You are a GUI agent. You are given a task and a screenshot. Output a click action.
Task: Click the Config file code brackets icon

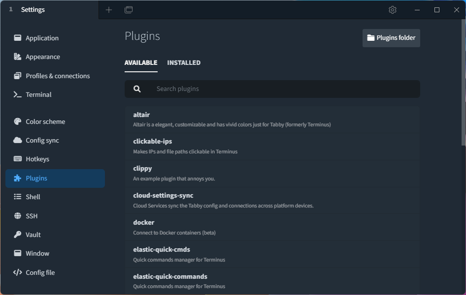18,272
